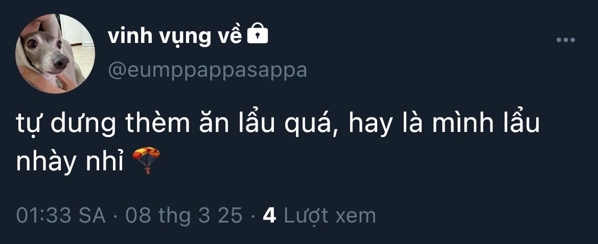Click the date "08 thg 3 25"
598x244 pixels.
184,216
